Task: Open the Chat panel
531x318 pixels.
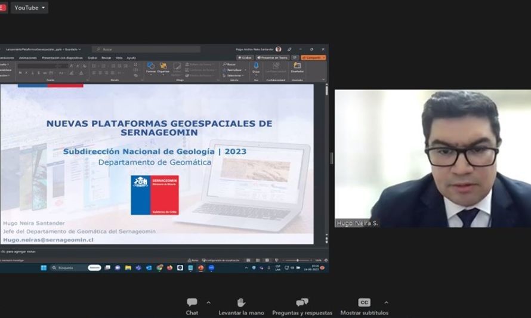Action: [x=192, y=307]
